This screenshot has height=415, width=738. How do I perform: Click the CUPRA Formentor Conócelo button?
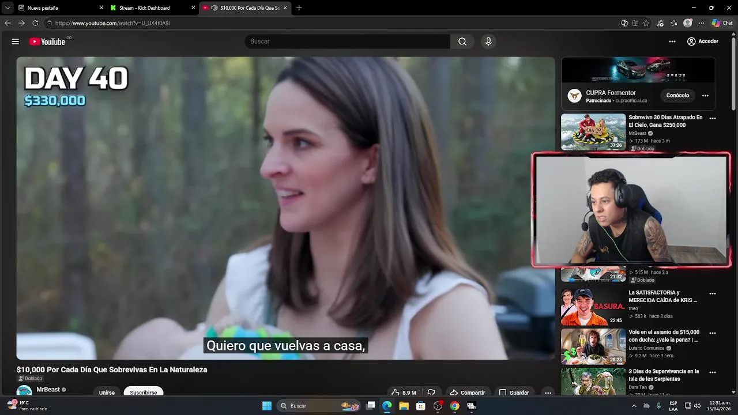coord(677,96)
